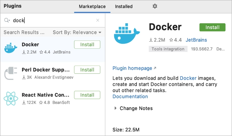
Task: Select the Docker whale icon in results list
Action: (11, 48)
